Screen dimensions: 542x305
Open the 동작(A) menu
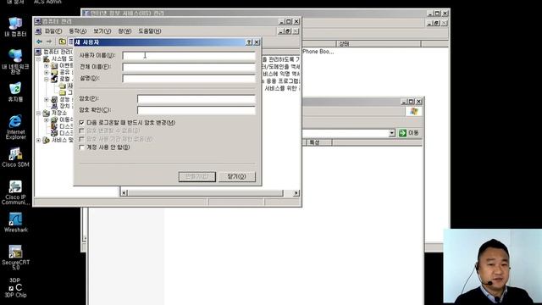tap(78, 31)
